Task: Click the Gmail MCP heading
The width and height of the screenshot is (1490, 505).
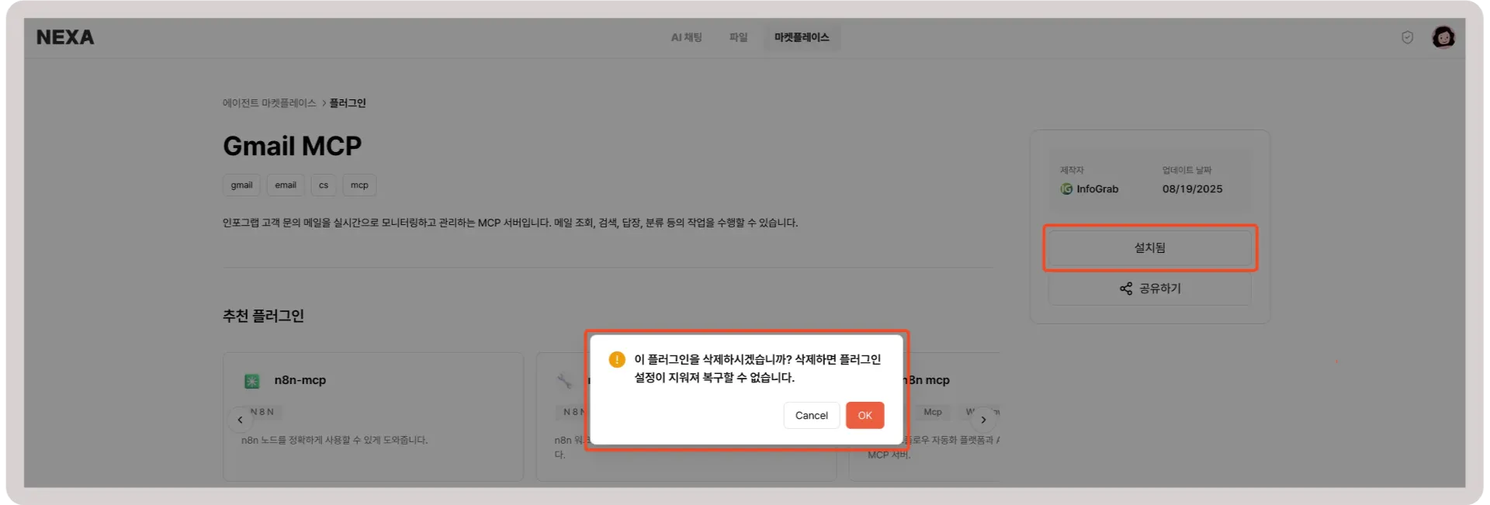Action: click(292, 146)
